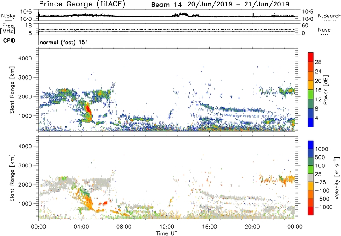Click the '24' Power color bar label
The image size is (341, 236).
[318, 72]
